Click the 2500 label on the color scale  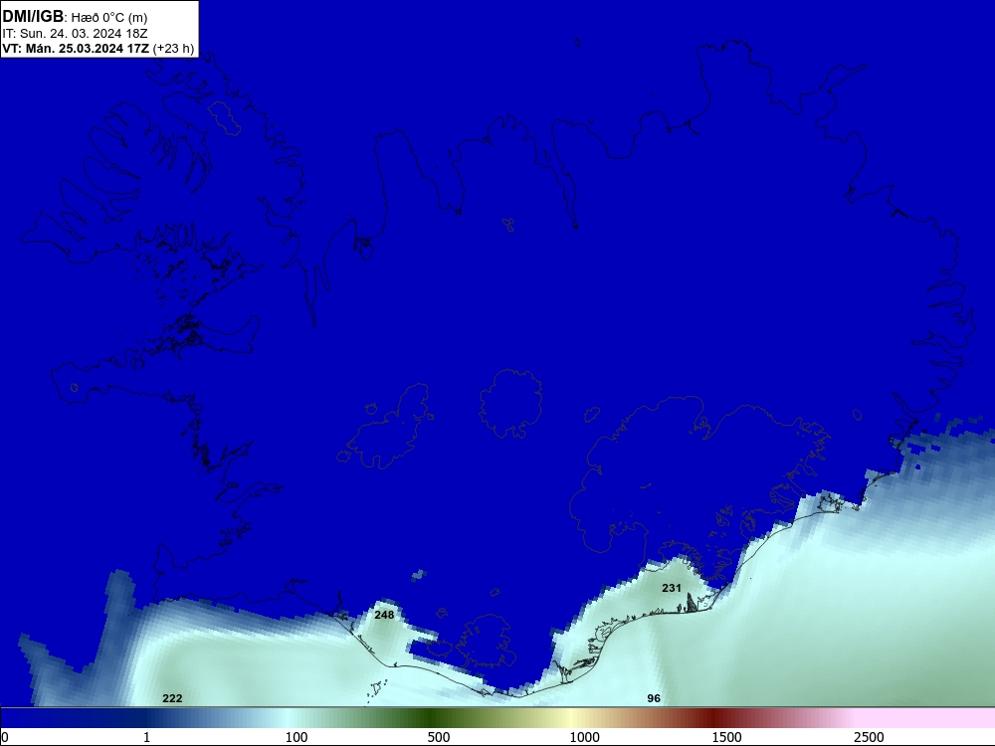tap(869, 737)
